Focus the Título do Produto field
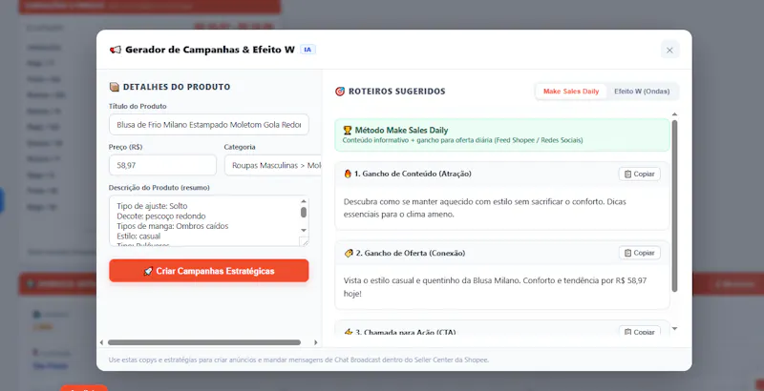This screenshot has width=764, height=391. click(208, 125)
